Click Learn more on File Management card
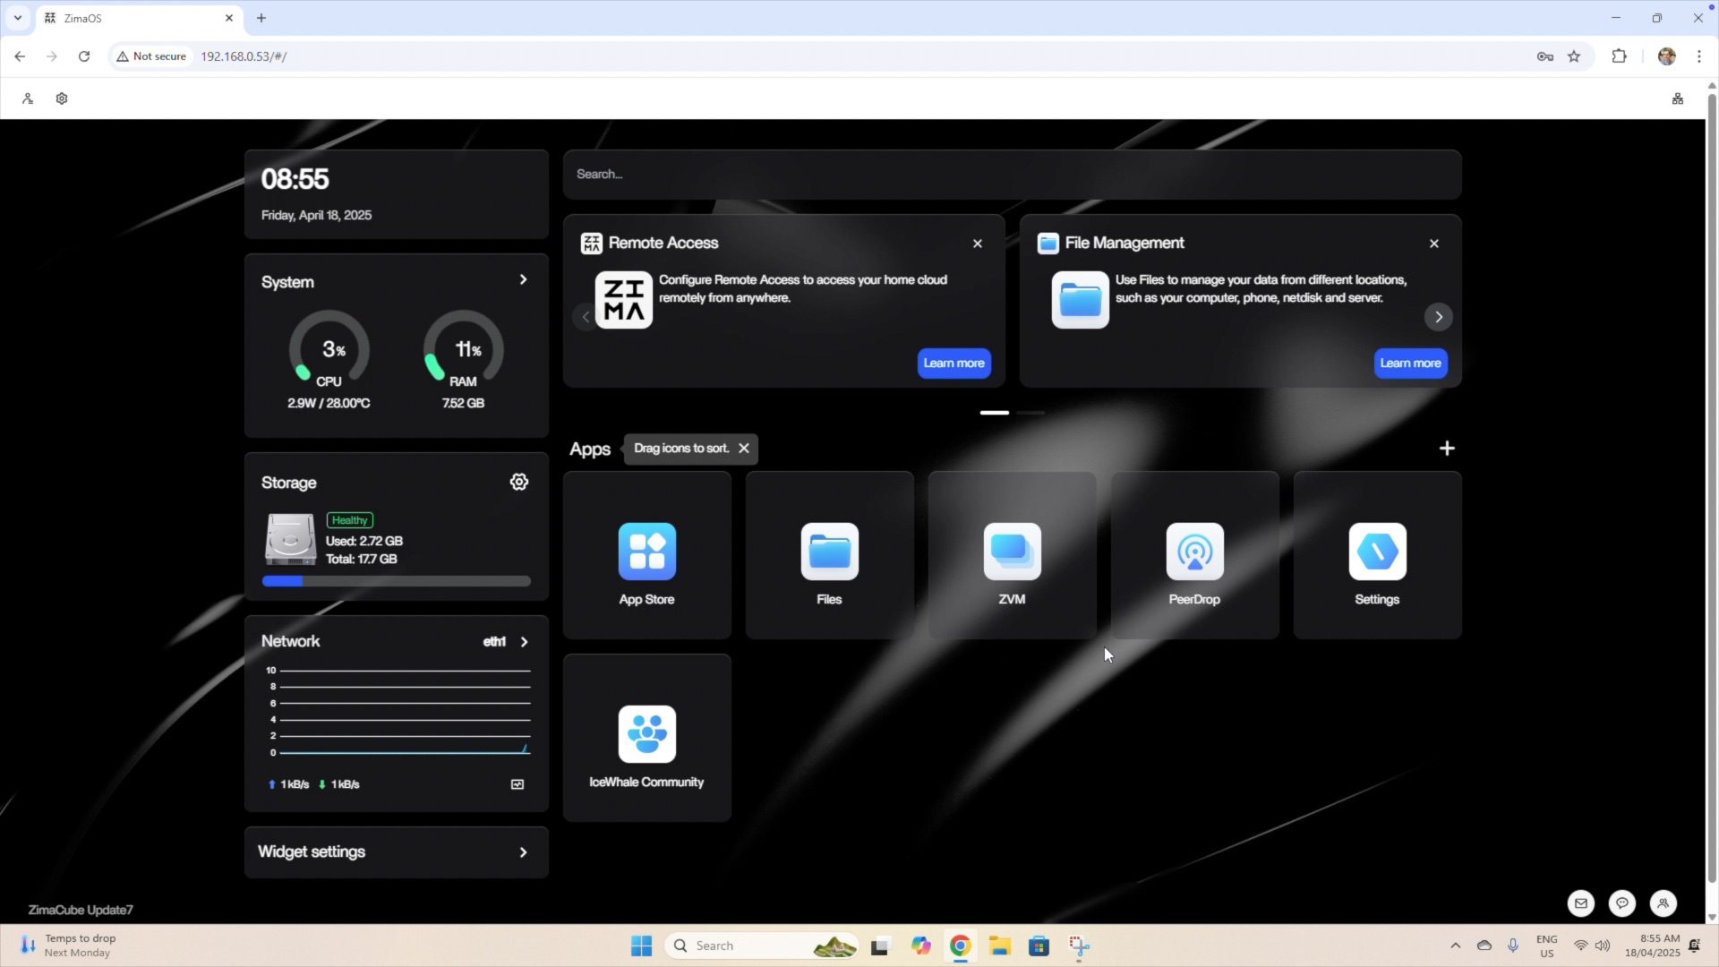 pos(1410,364)
